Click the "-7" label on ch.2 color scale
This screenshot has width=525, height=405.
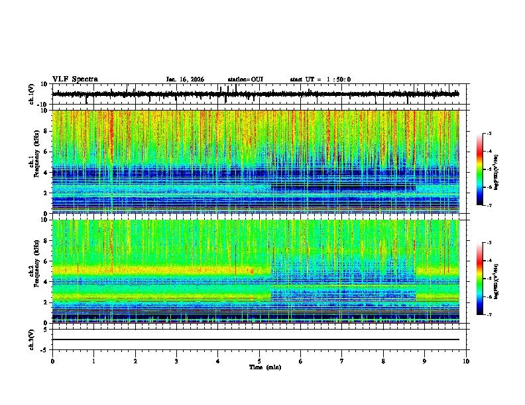tap(489, 315)
